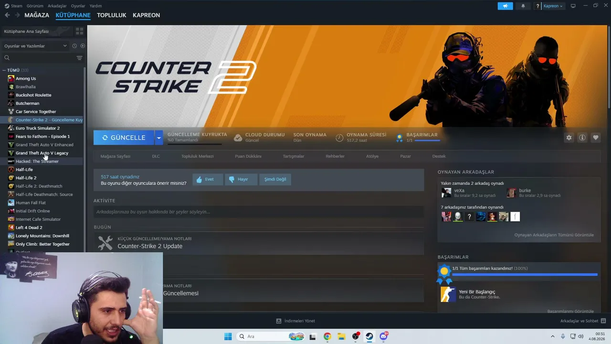611x344 pixels.
Task: Open the Mağaza Sayfası link
Action: pyautogui.click(x=115, y=156)
